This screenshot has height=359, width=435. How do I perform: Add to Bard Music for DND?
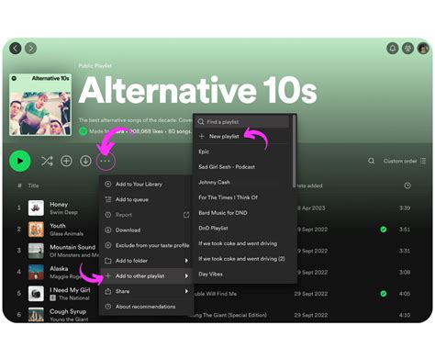point(243,213)
